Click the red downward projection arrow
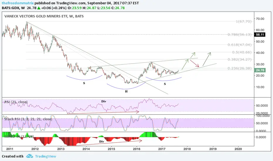The width and height of the screenshot is (273, 161). pos(194,64)
